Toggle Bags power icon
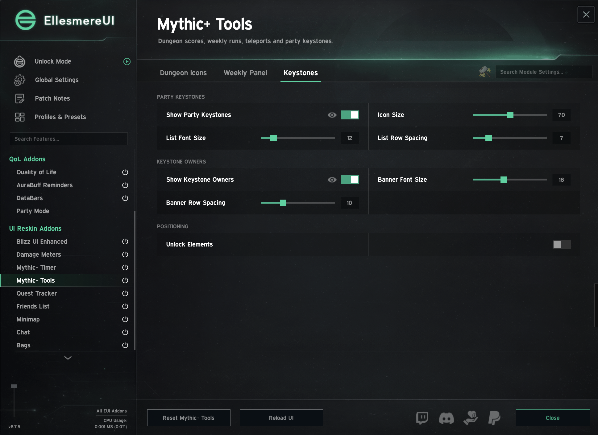The image size is (598, 435). click(x=125, y=345)
